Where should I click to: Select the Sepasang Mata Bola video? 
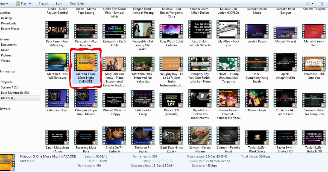point(86,141)
